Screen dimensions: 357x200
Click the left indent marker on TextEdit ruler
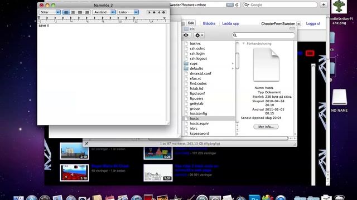[x=39, y=17]
